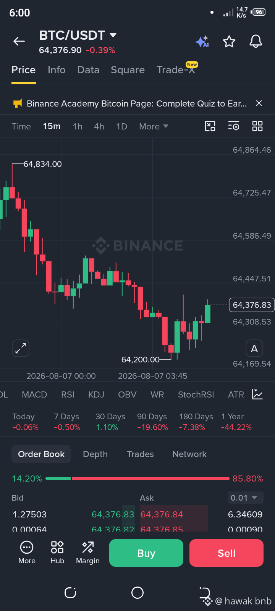
Task: Tap the high marker 64,834.00
Action: point(42,164)
